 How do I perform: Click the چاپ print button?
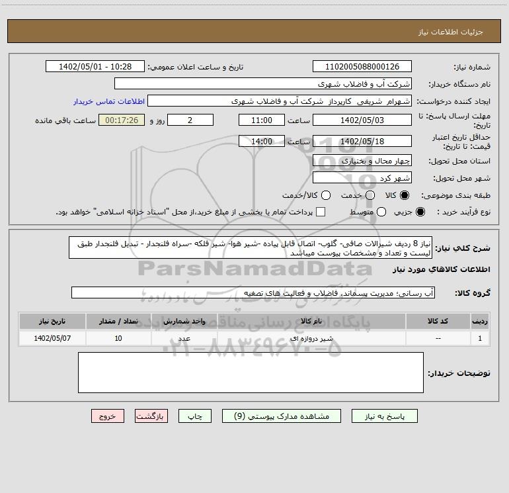[195, 416]
